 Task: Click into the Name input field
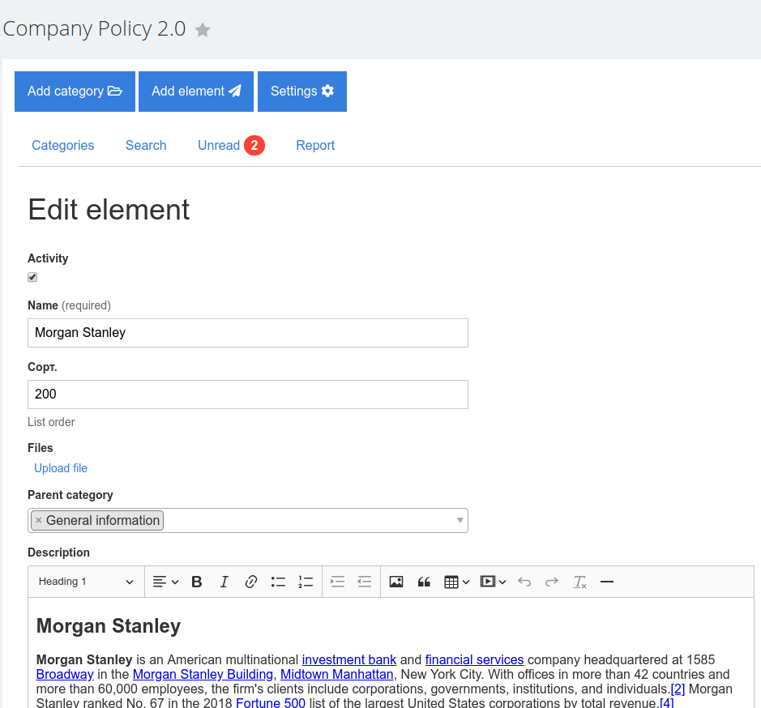247,333
